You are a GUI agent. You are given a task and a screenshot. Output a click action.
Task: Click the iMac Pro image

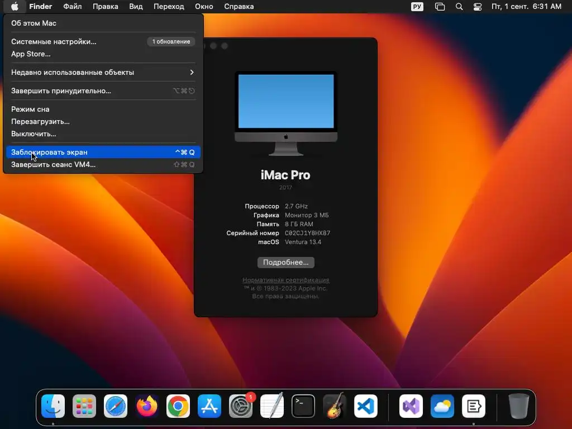click(x=285, y=114)
